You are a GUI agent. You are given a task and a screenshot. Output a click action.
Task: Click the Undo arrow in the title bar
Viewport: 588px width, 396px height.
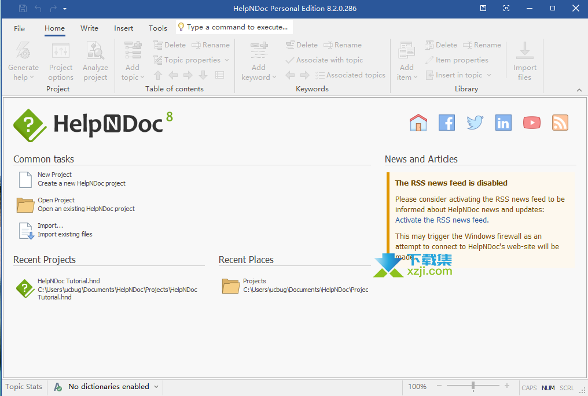38,8
